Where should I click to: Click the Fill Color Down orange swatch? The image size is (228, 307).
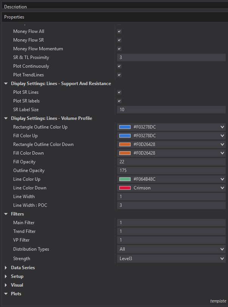125,153
